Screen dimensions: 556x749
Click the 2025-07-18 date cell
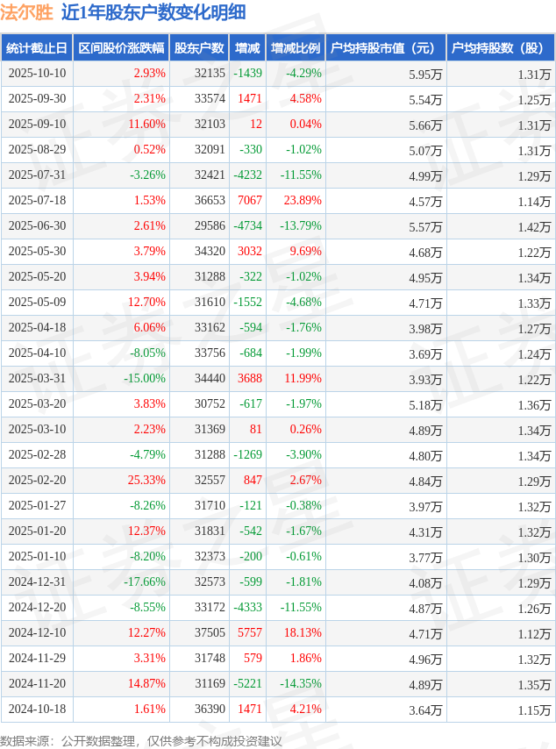37,201
